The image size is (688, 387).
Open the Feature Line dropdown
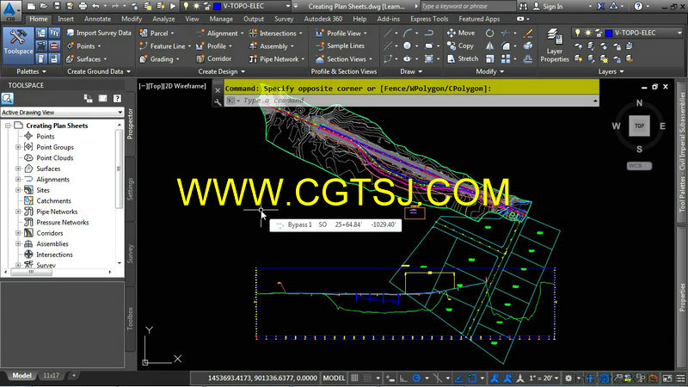[165, 46]
